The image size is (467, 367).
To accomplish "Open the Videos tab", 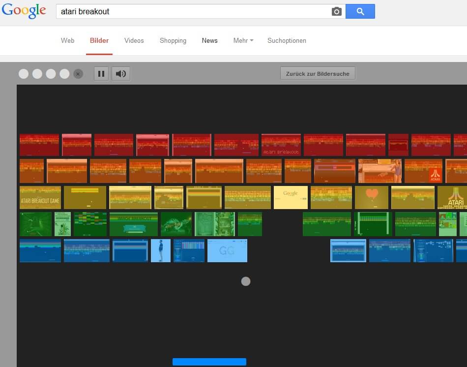I will 134,40.
